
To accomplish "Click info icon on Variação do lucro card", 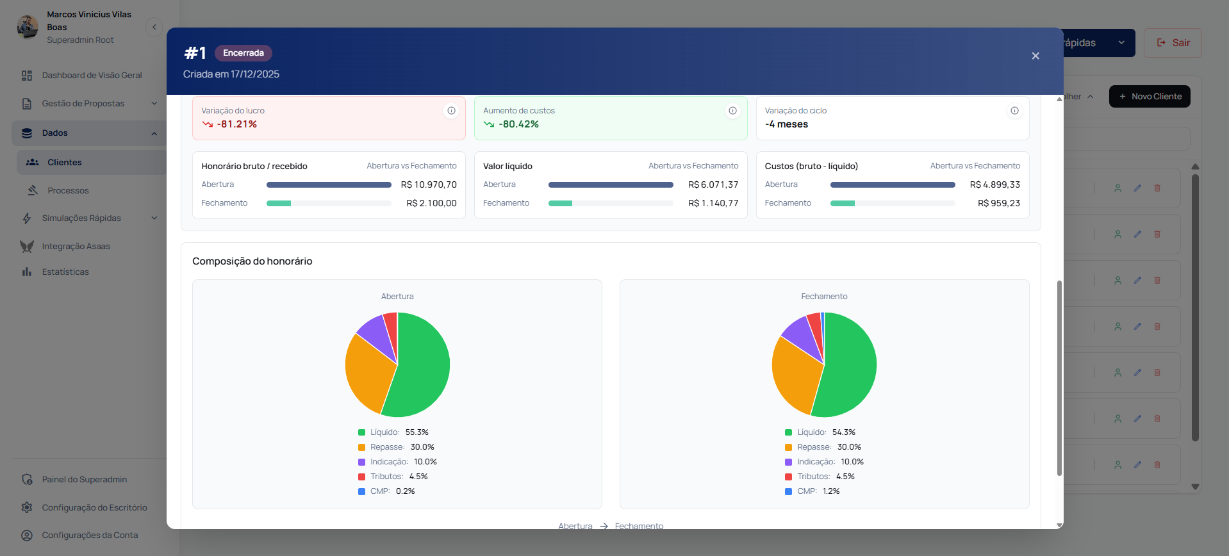I will 451,111.
